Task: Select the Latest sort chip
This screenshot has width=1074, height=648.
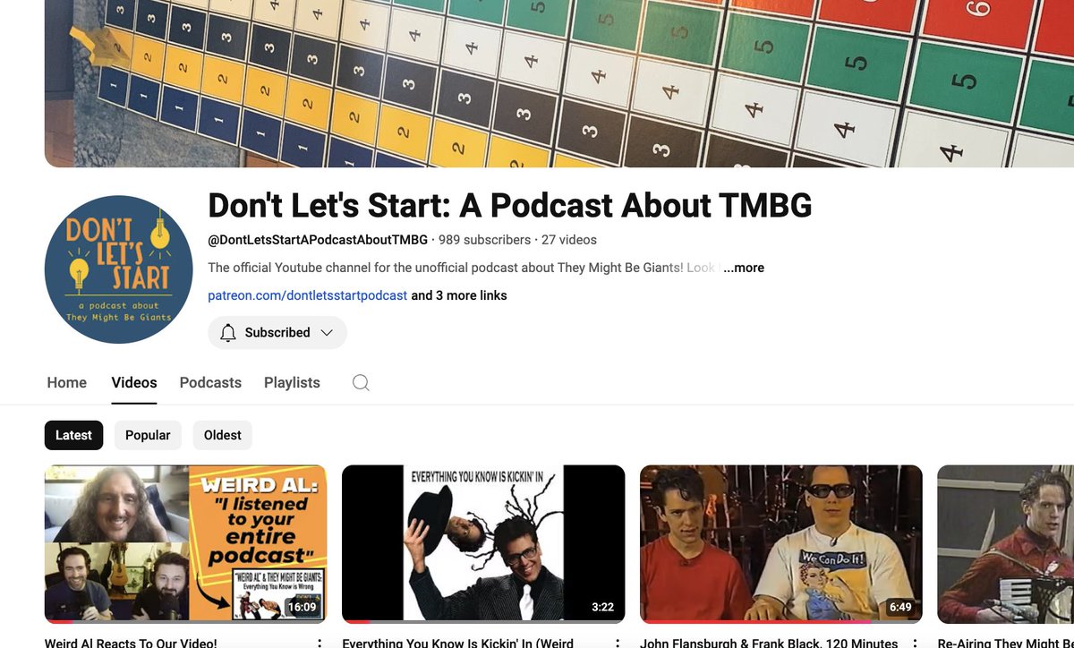Action: click(73, 435)
